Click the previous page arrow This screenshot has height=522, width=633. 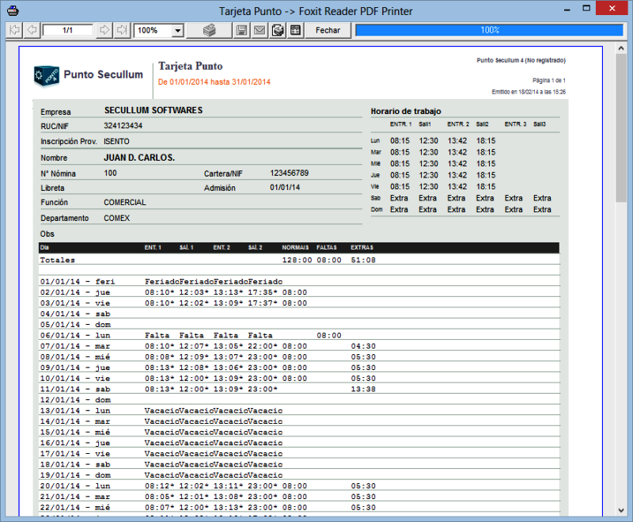32,30
